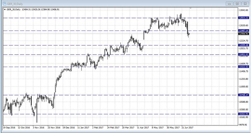Click the 19 Sep 2016 date on time axis
Viewport: 251px width, 133px height.
point(9,128)
